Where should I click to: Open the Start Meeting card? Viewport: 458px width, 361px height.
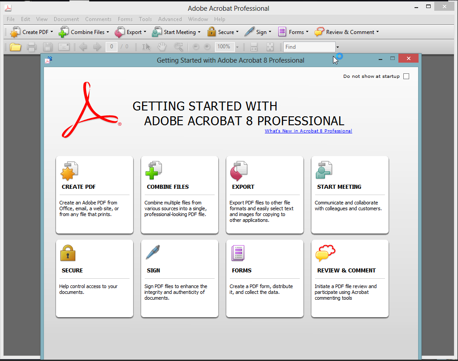pos(350,195)
